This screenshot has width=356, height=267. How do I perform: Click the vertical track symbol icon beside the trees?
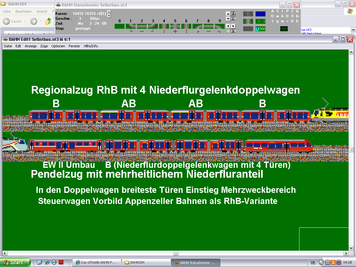248,21
